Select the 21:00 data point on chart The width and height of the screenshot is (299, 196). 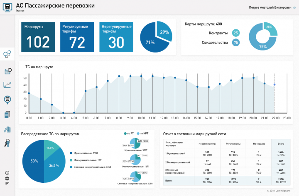[265, 84]
